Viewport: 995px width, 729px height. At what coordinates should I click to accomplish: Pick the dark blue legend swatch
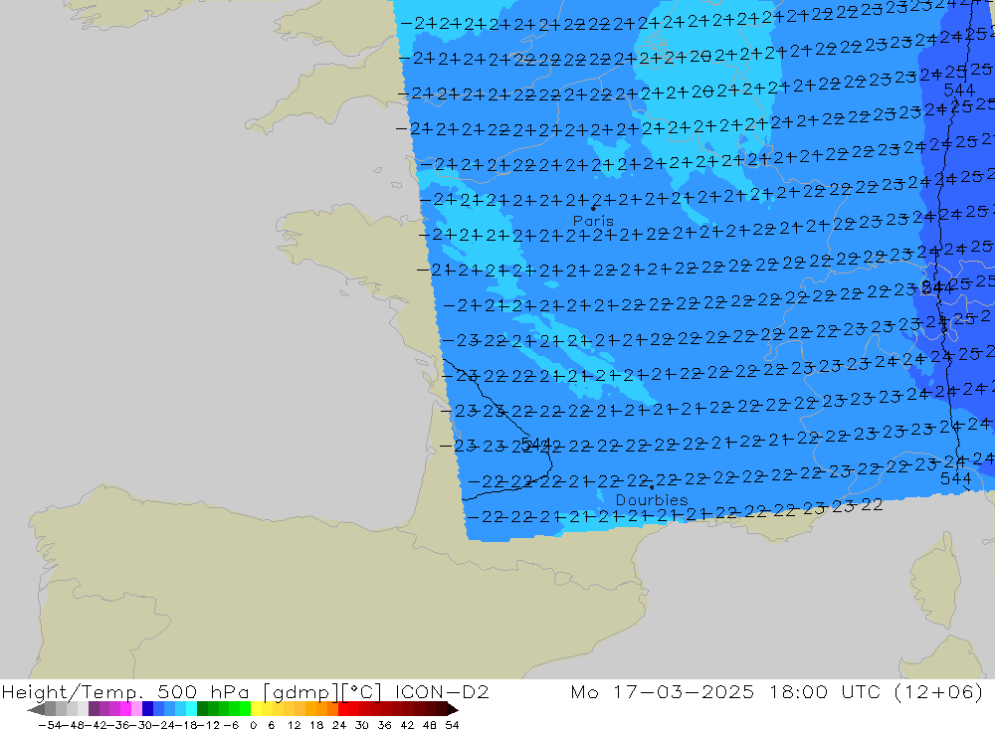[148, 709]
